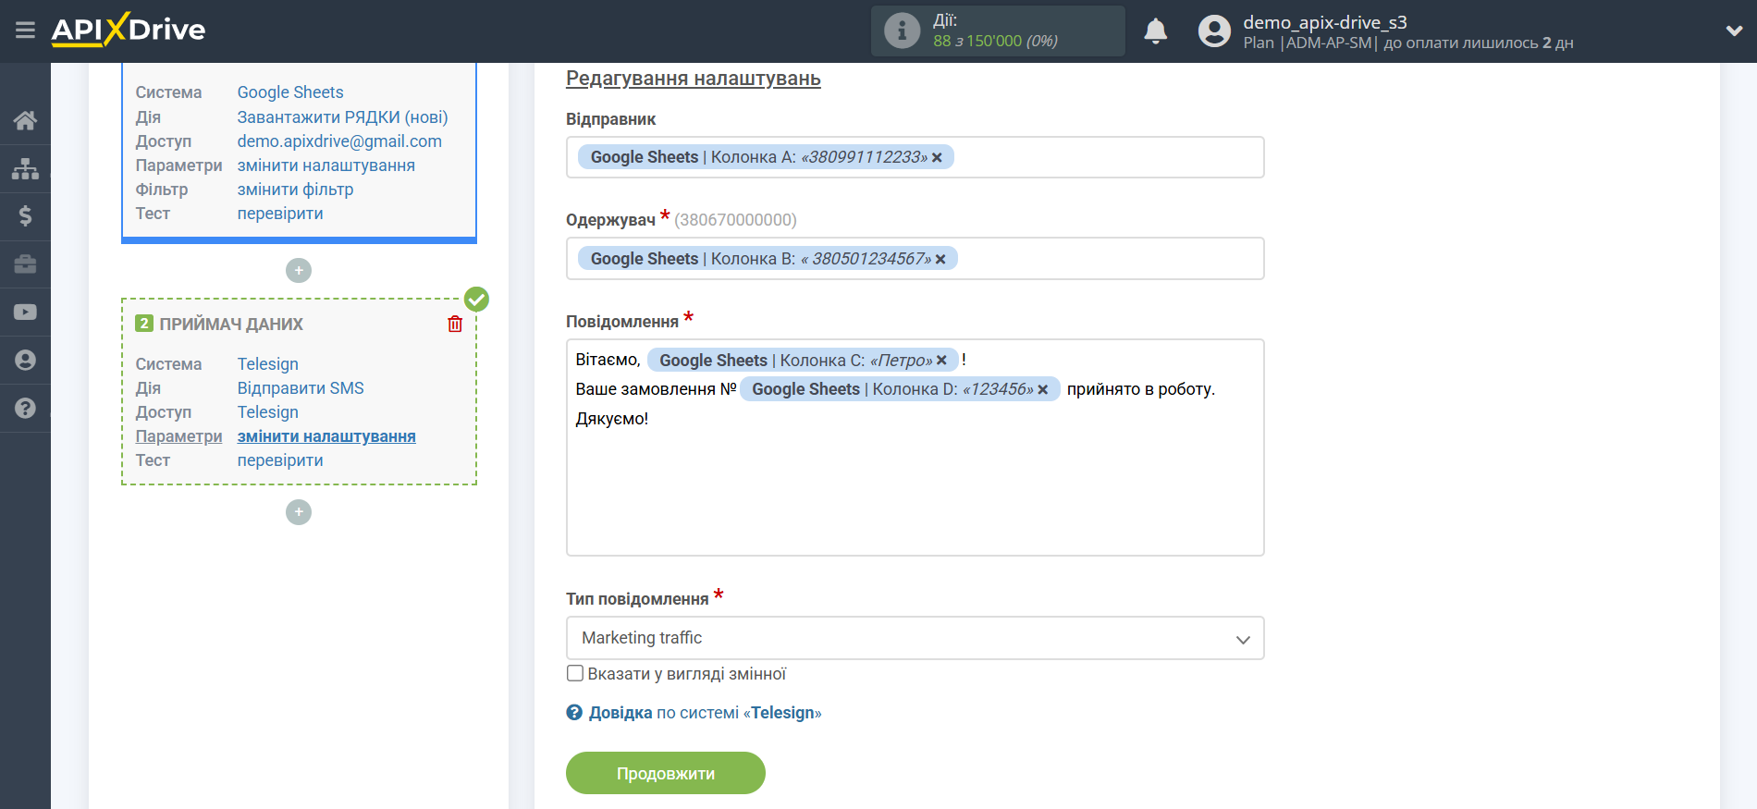The image size is (1757, 809).
Task: Click 'Редагування налаштувань' heading
Action: coord(693,79)
